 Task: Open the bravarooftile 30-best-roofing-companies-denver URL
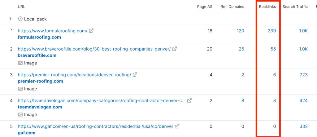[x=94, y=49]
